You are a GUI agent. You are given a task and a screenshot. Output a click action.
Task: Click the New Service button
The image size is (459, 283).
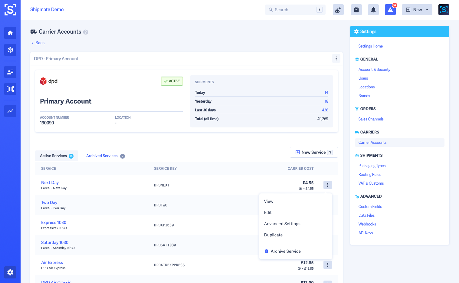pyautogui.click(x=313, y=152)
